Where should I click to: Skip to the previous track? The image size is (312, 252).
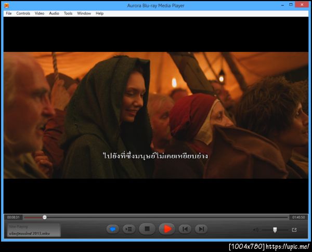185,229
